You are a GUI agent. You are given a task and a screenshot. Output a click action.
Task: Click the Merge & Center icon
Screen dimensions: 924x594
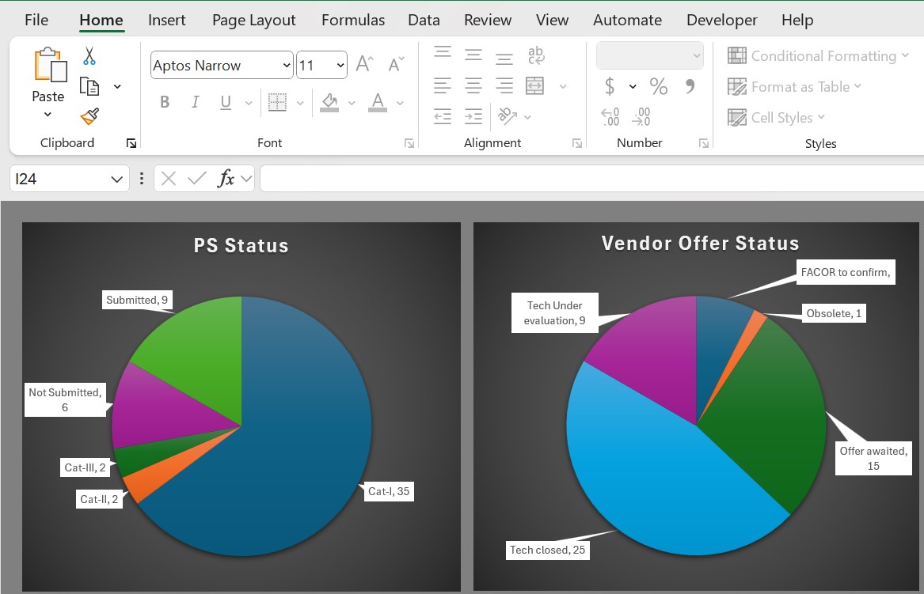click(x=535, y=85)
